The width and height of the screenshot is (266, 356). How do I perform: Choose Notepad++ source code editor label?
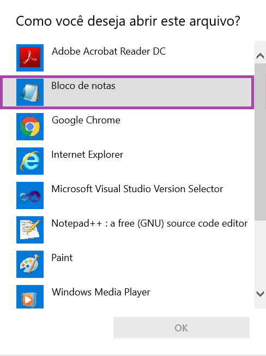pyautogui.click(x=149, y=224)
